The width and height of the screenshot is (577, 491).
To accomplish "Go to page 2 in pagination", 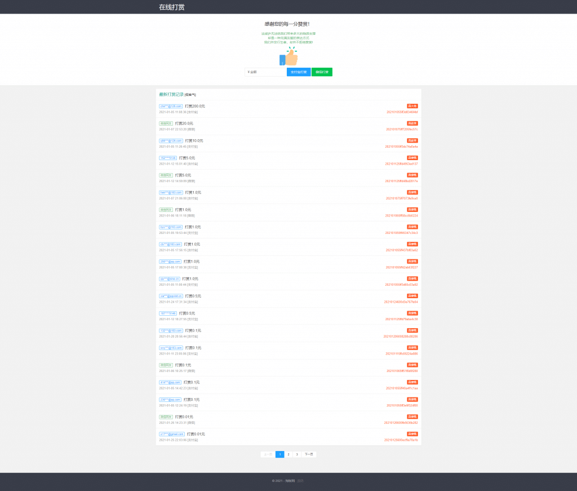I will click(288, 454).
